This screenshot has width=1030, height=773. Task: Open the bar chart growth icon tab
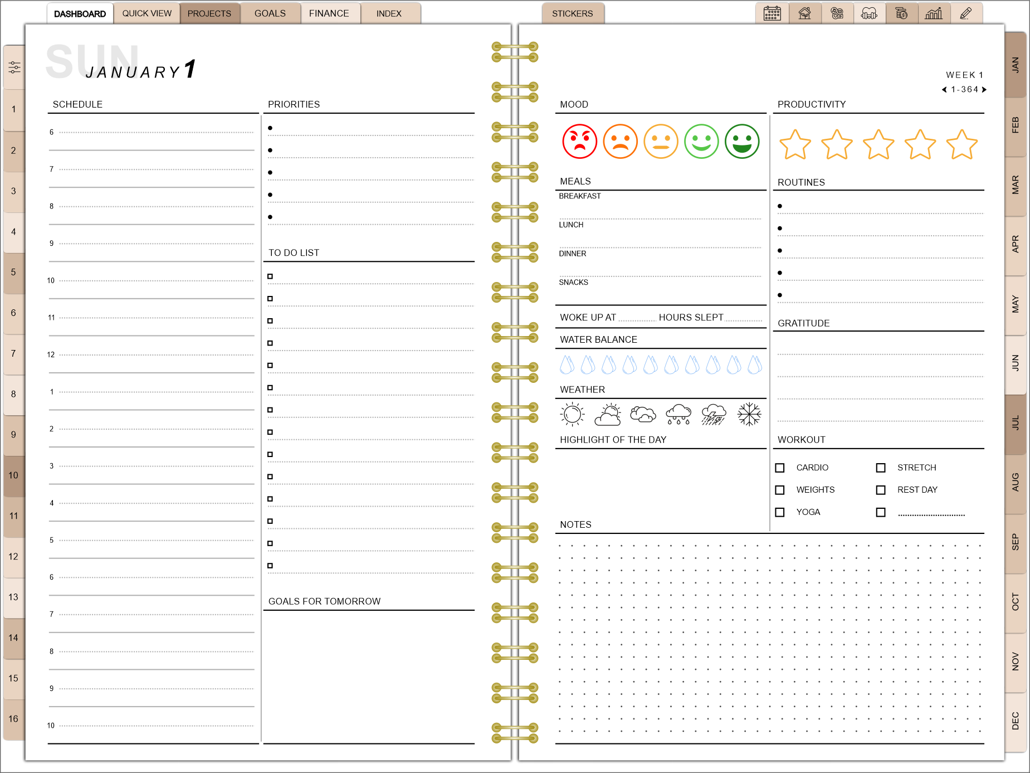934,13
